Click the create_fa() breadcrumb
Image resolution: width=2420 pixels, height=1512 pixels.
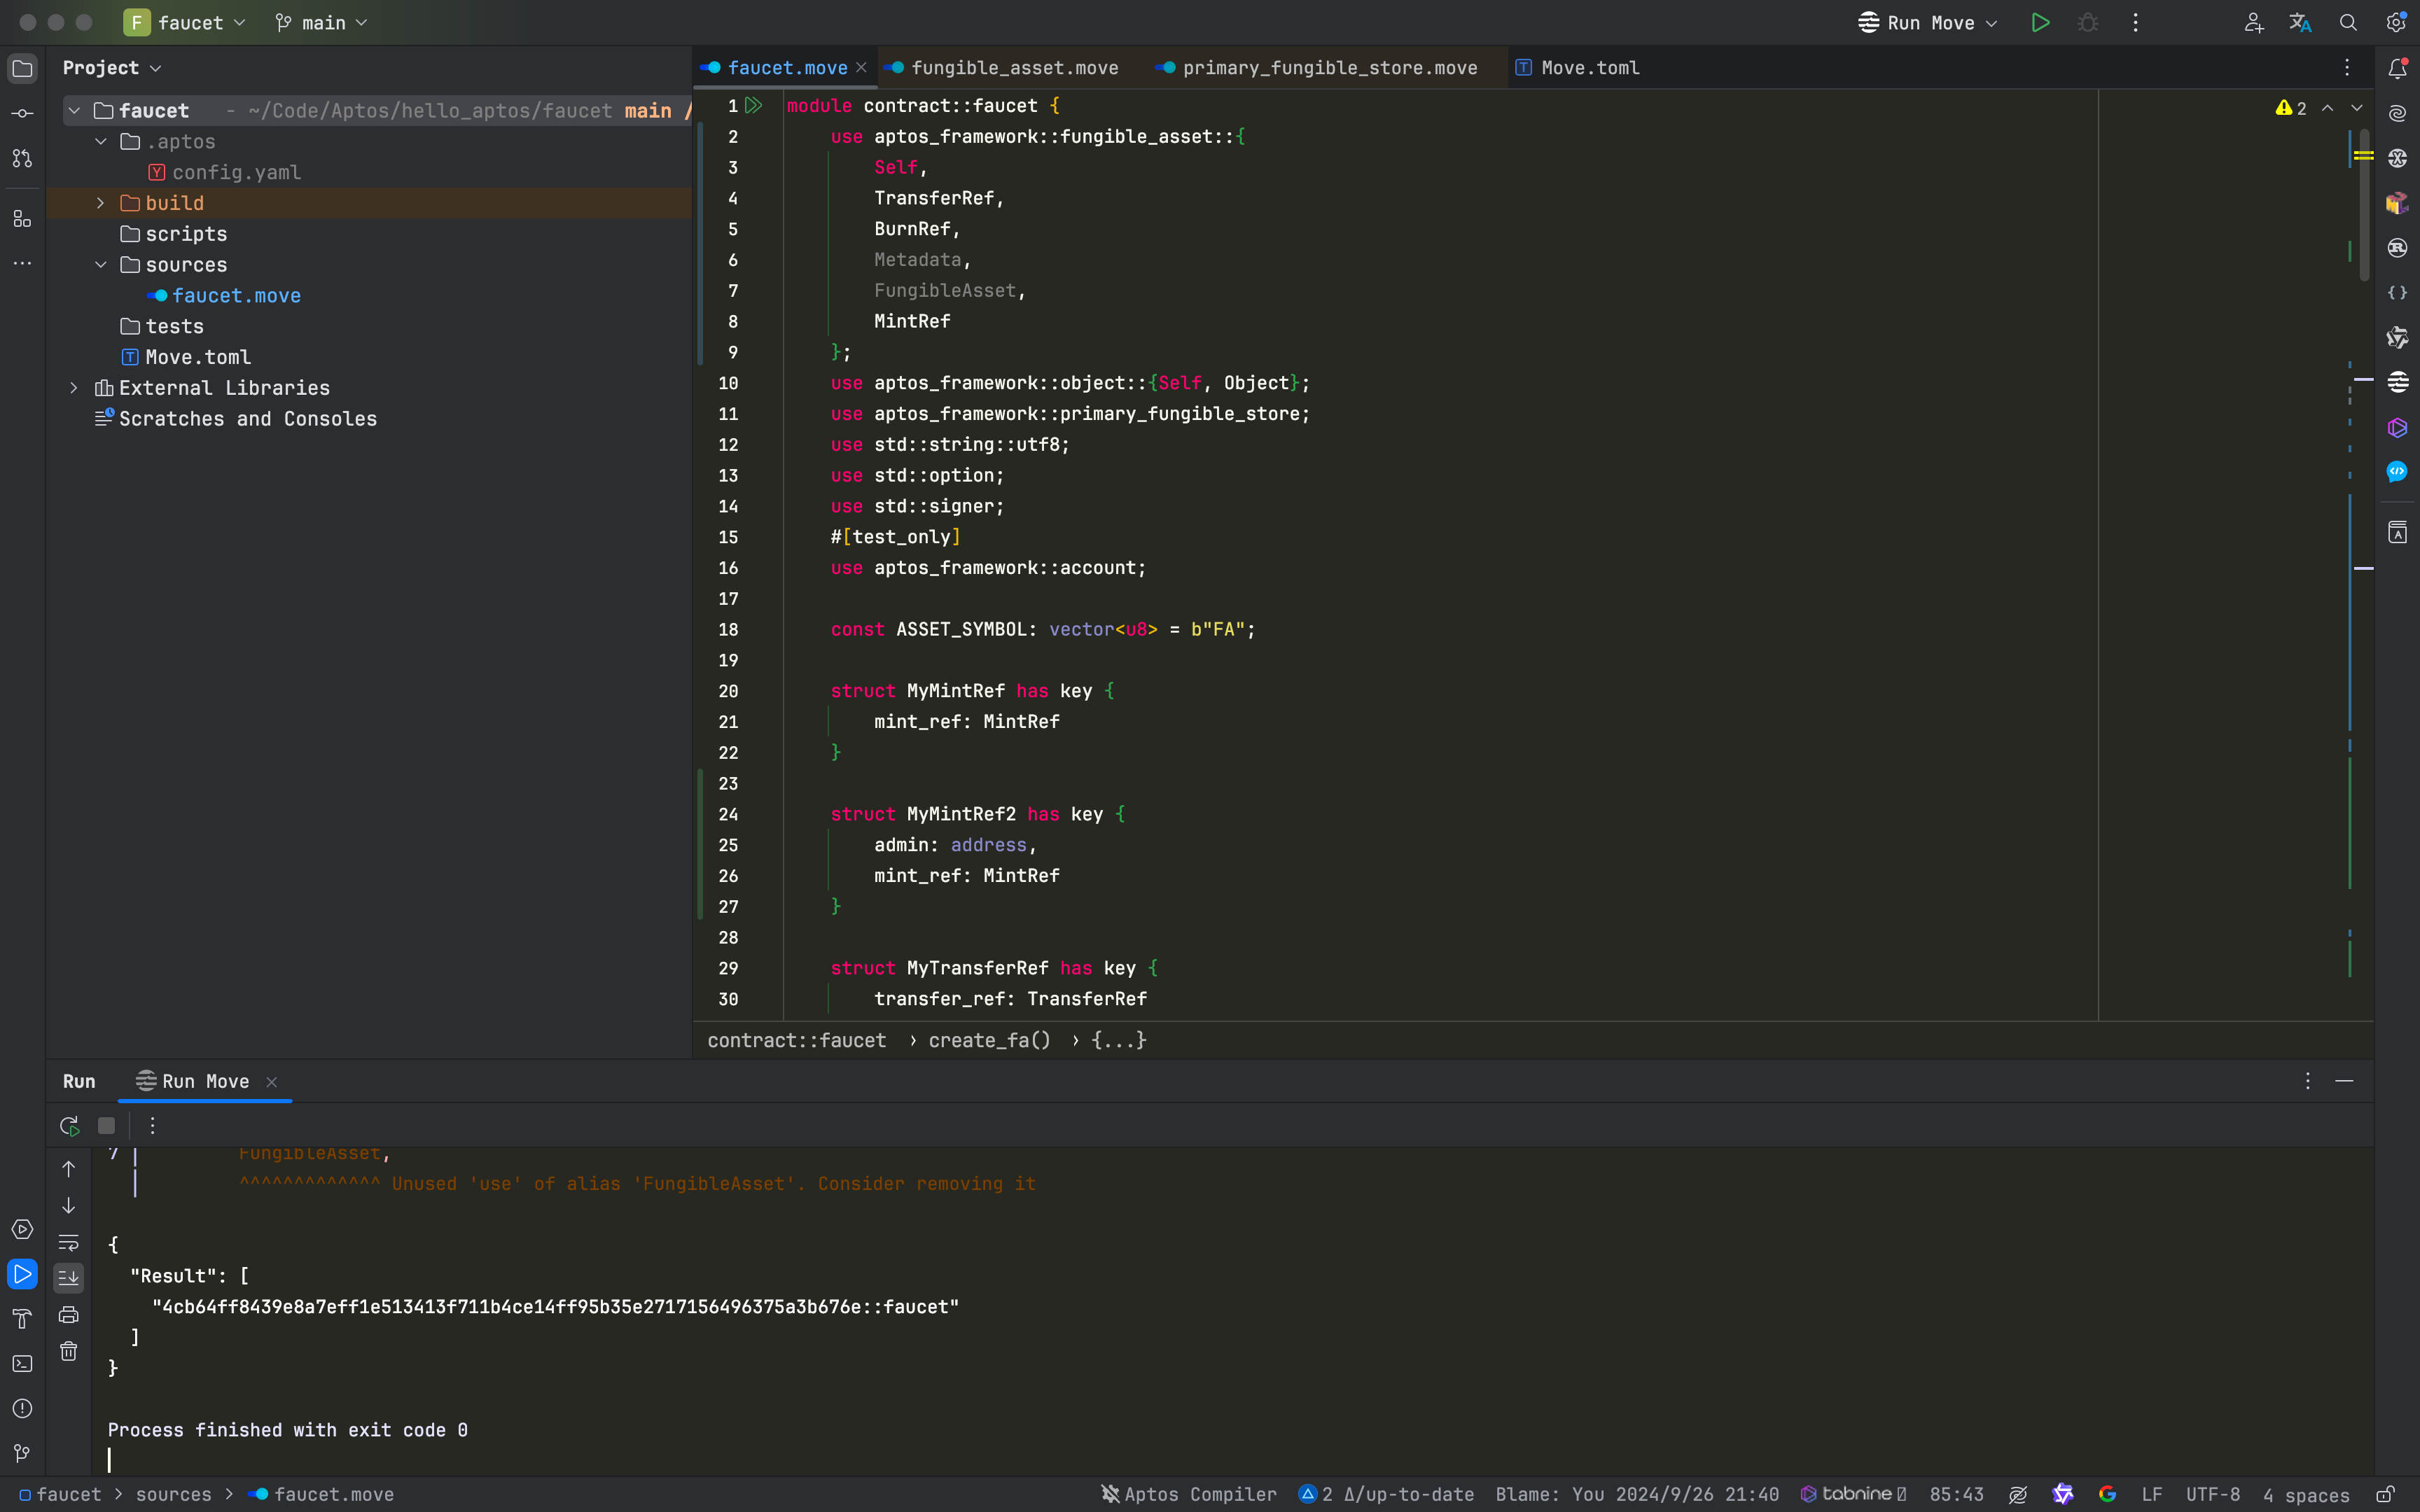(989, 1040)
